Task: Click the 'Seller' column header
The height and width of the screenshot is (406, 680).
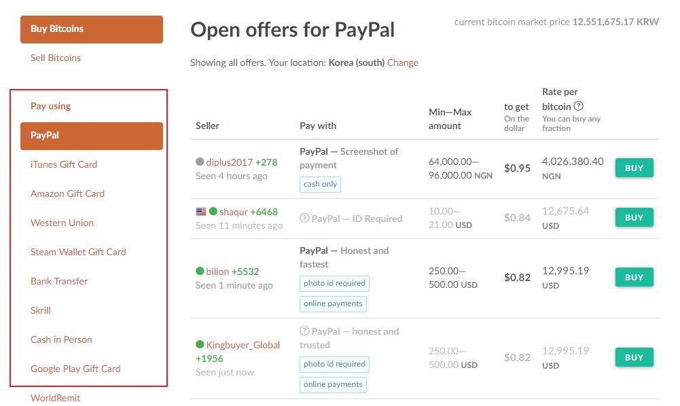Action: 207,126
